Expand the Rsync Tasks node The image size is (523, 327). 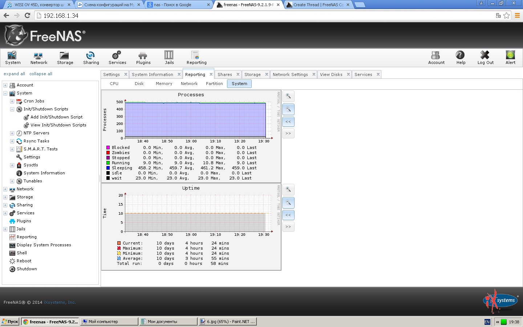pyautogui.click(x=12, y=141)
